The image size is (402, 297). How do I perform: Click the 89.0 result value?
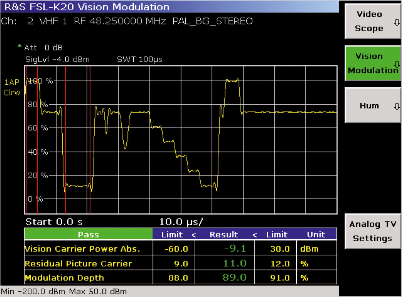click(x=234, y=277)
